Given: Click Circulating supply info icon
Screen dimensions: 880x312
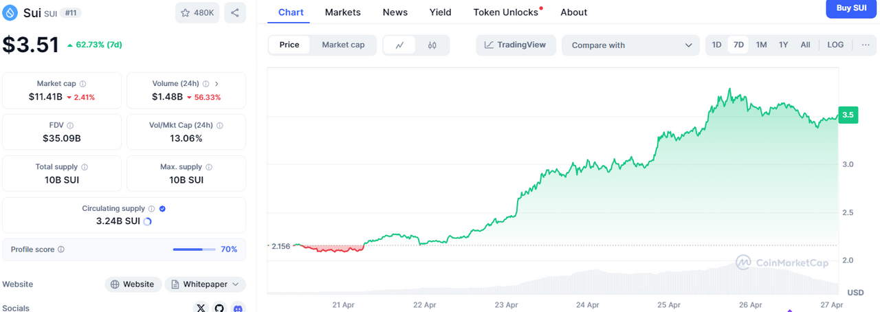Looking at the screenshot, I should pos(152,209).
